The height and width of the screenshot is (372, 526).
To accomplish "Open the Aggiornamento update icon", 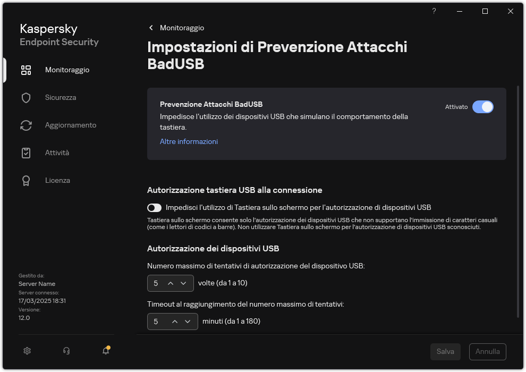I will click(26, 125).
